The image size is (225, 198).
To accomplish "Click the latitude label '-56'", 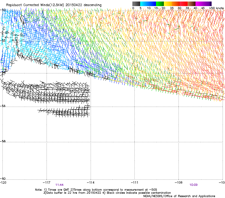I will [x=3, y=106].
